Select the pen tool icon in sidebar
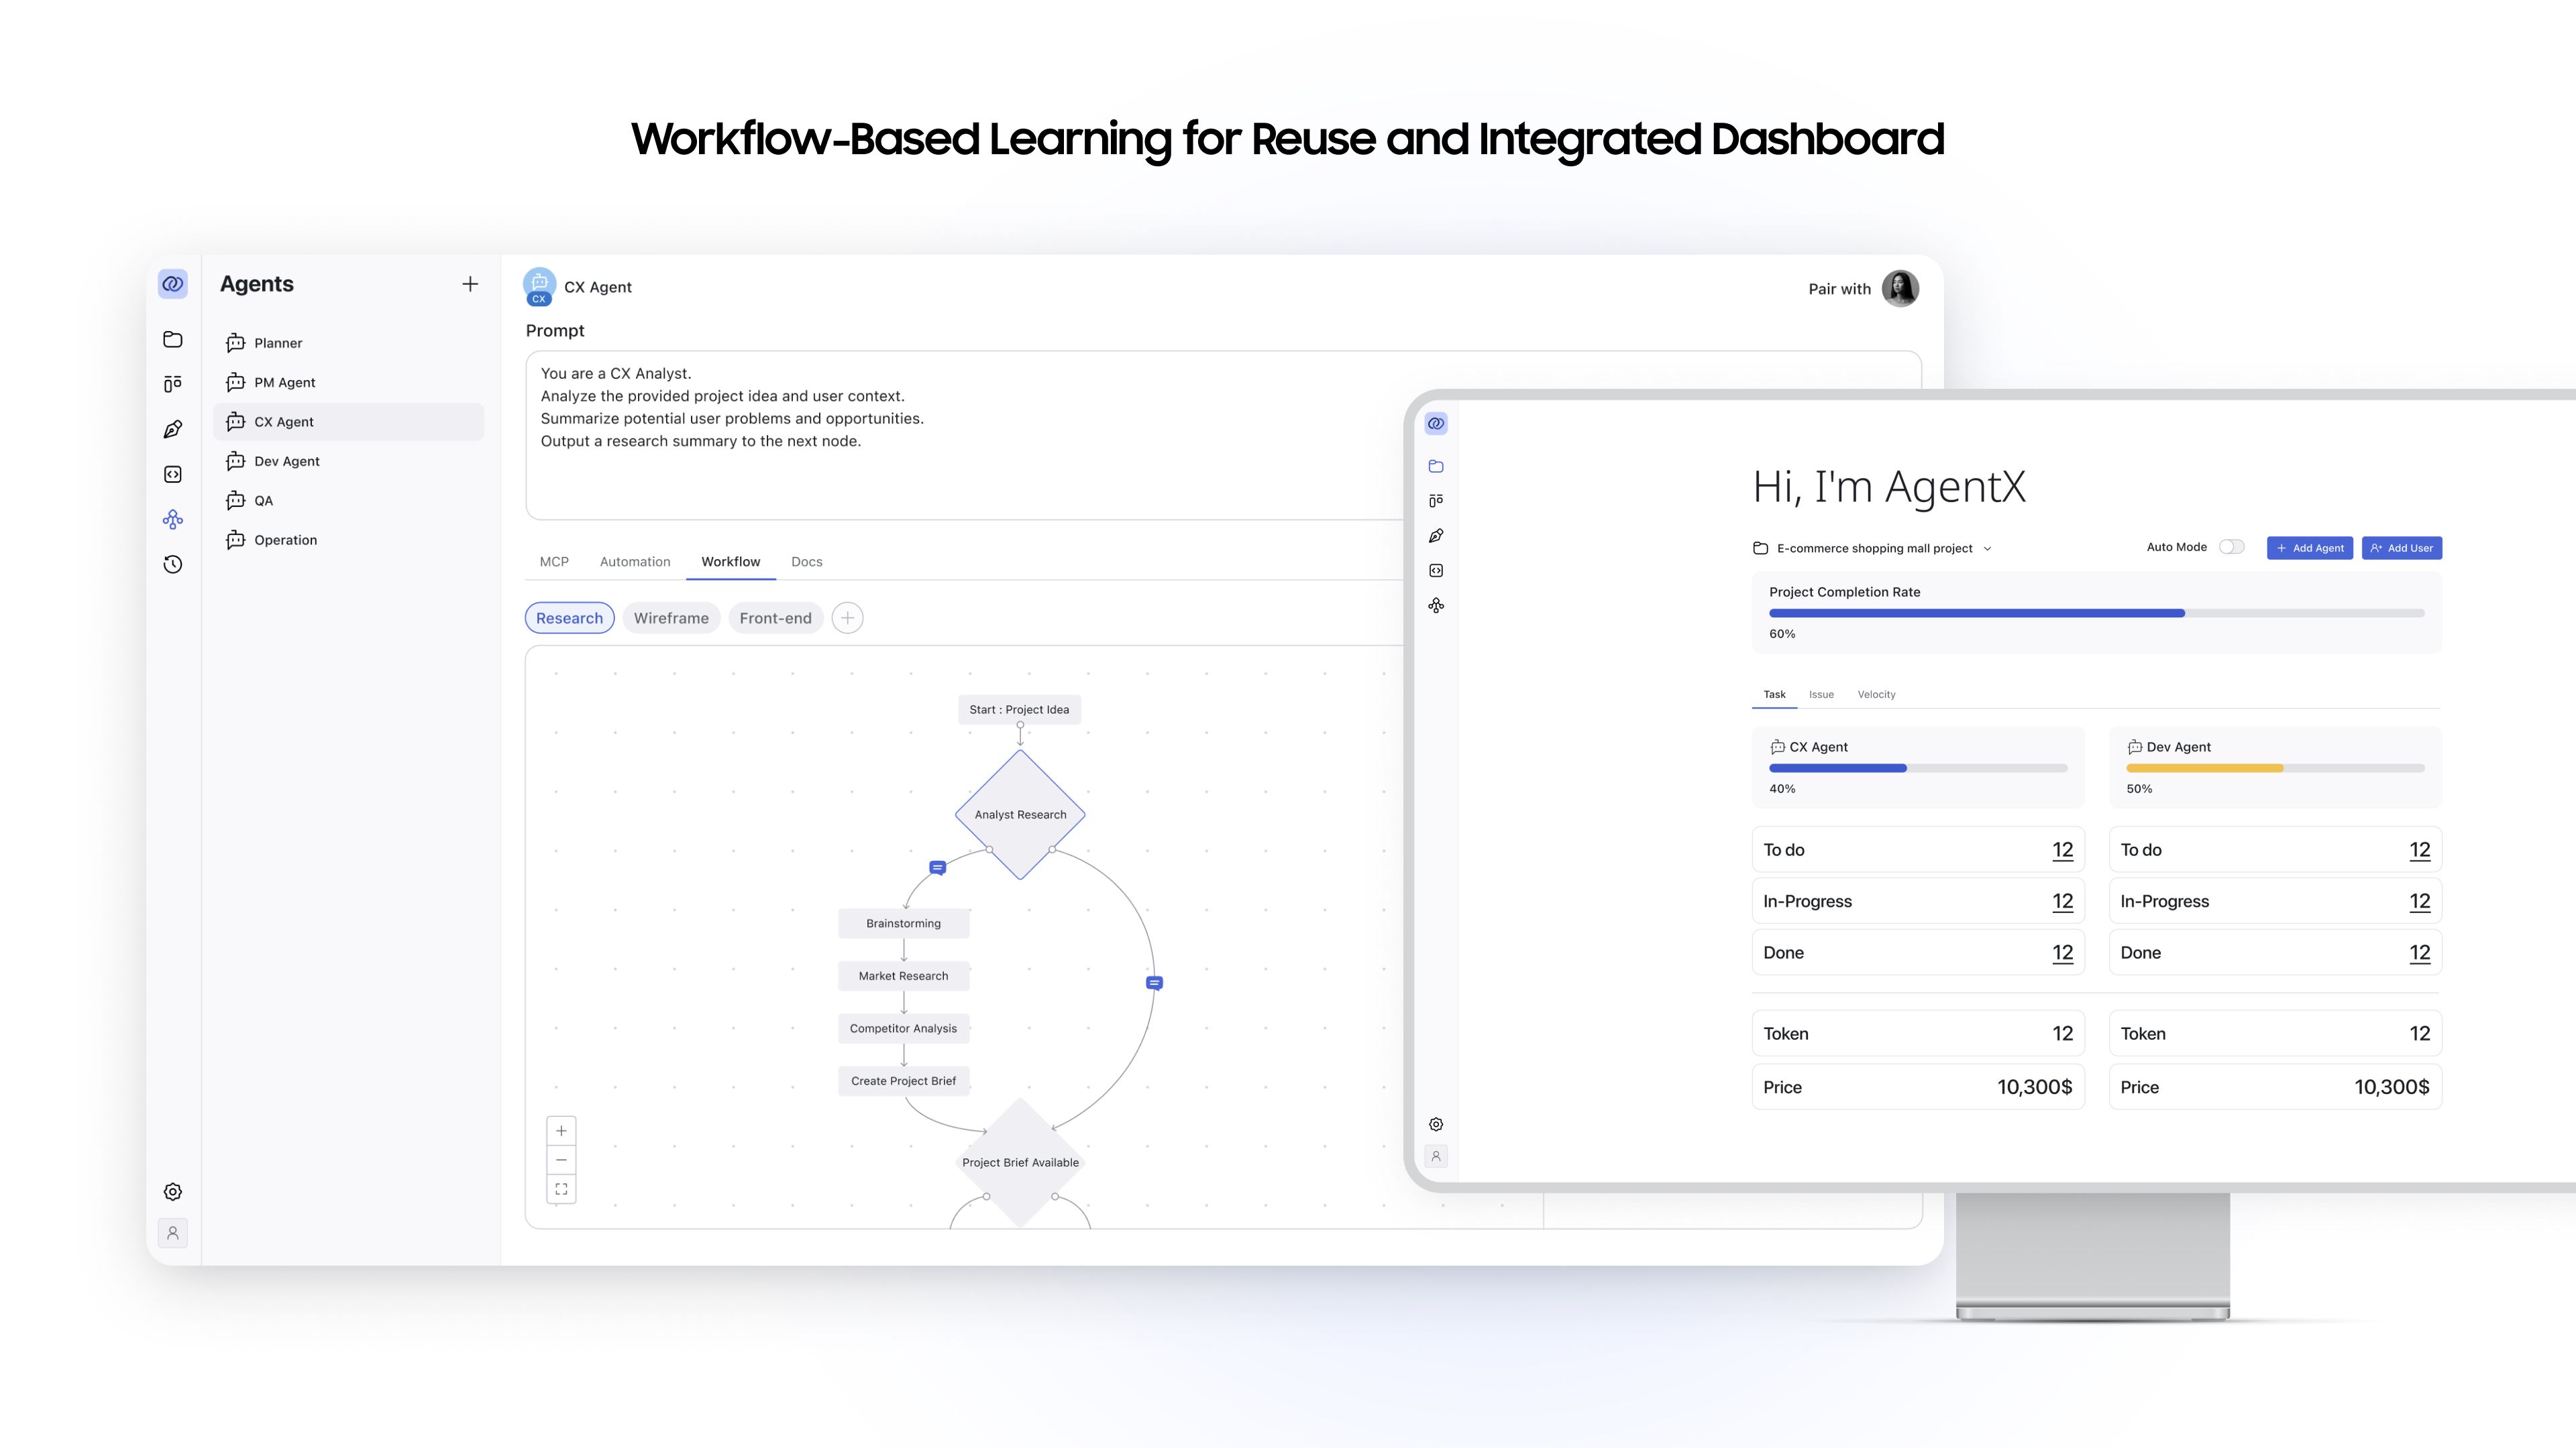Viewport: 2576px width, 1448px height. tap(172, 430)
